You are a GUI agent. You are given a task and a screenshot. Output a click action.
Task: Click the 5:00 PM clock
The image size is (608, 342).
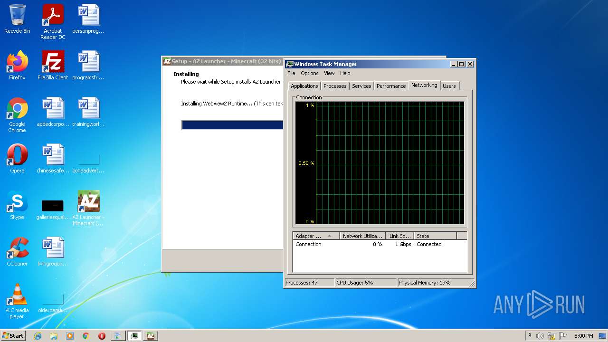point(583,336)
